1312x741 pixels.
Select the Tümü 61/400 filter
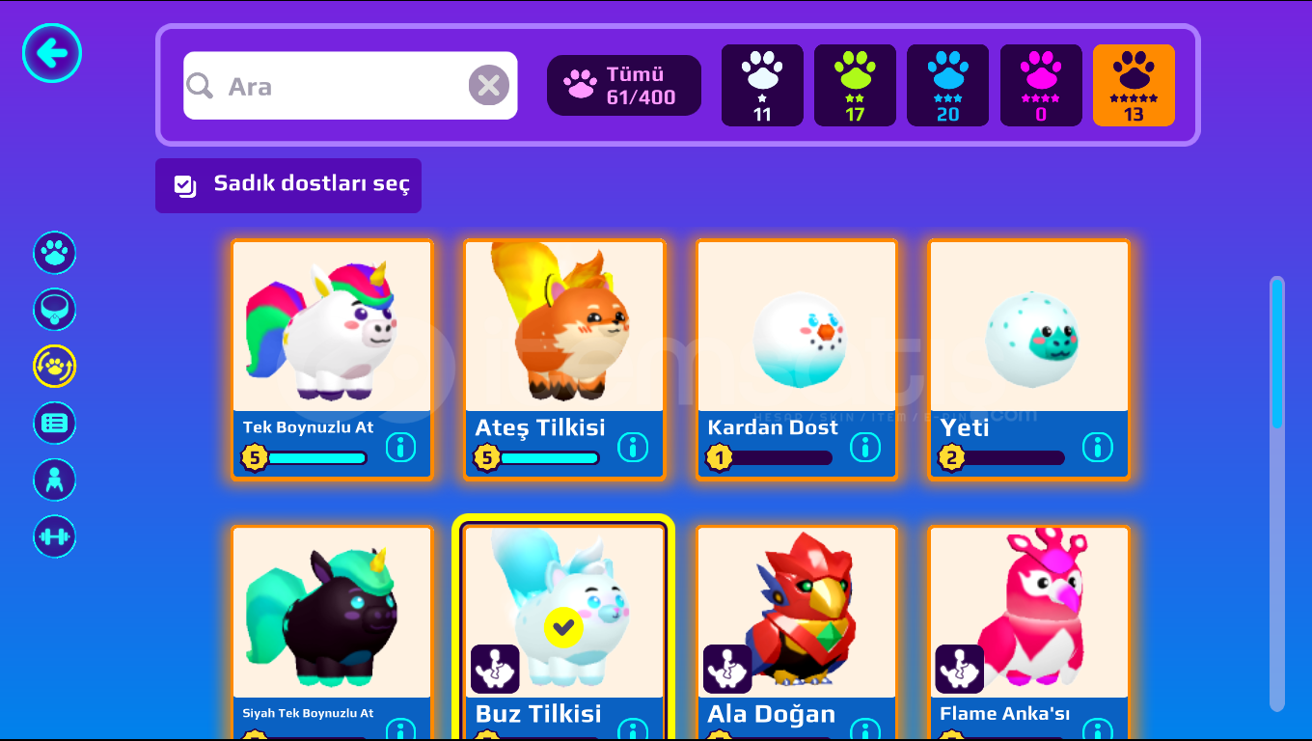coord(624,85)
